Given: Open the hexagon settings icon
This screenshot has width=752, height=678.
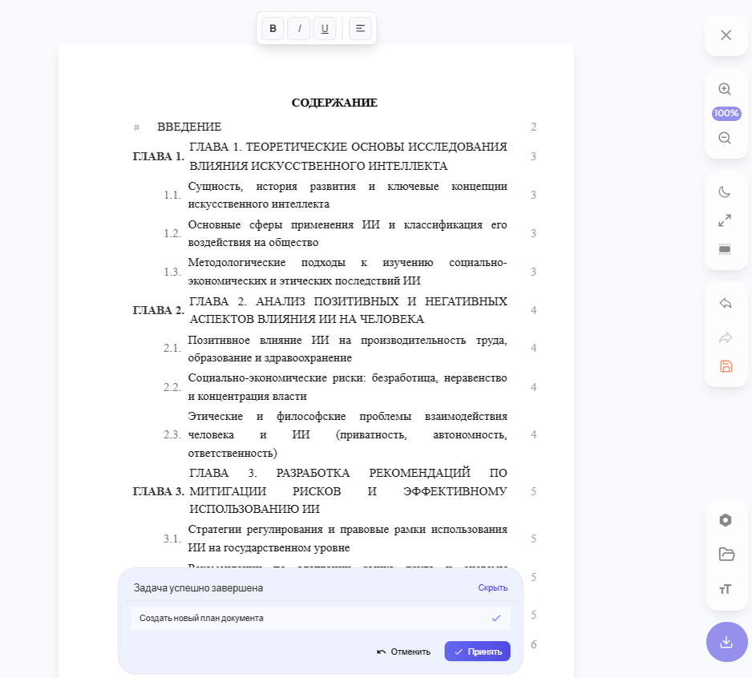Looking at the screenshot, I should pyautogui.click(x=725, y=520).
